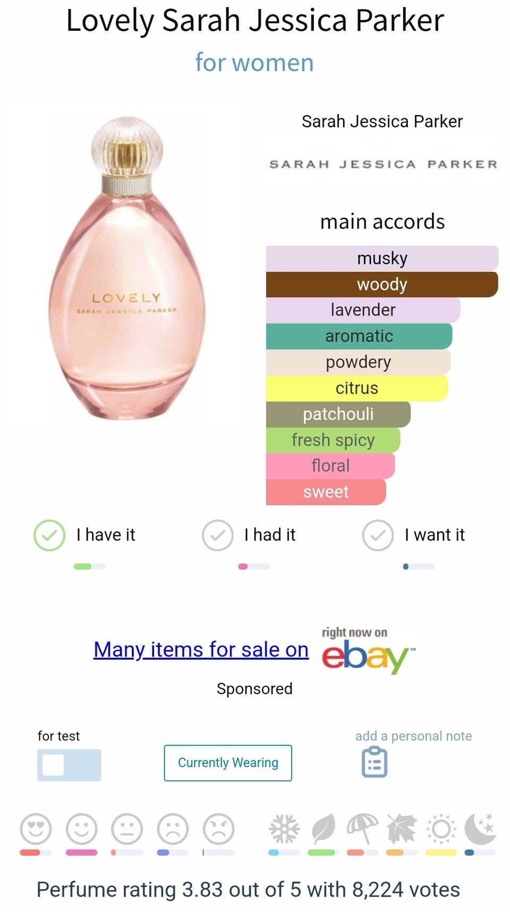Click the love rating heart-eyes face icon
The image size is (510, 912).
pos(36,828)
